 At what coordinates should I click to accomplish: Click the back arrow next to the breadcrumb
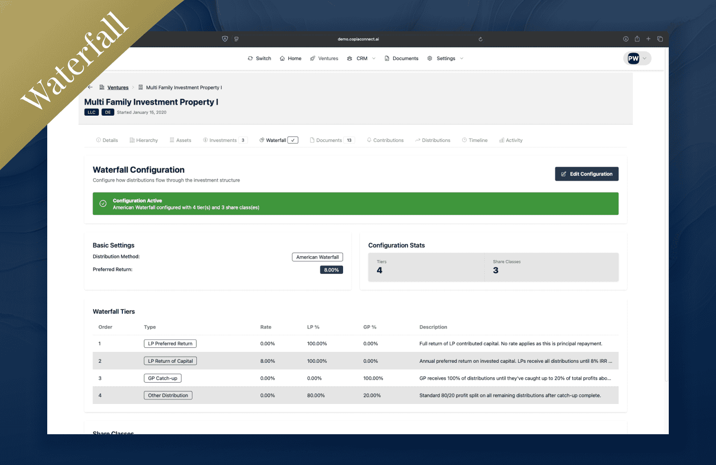tap(90, 87)
